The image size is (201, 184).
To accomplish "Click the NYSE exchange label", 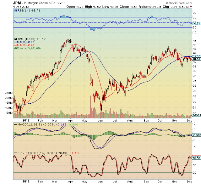I will tap(61, 3).
